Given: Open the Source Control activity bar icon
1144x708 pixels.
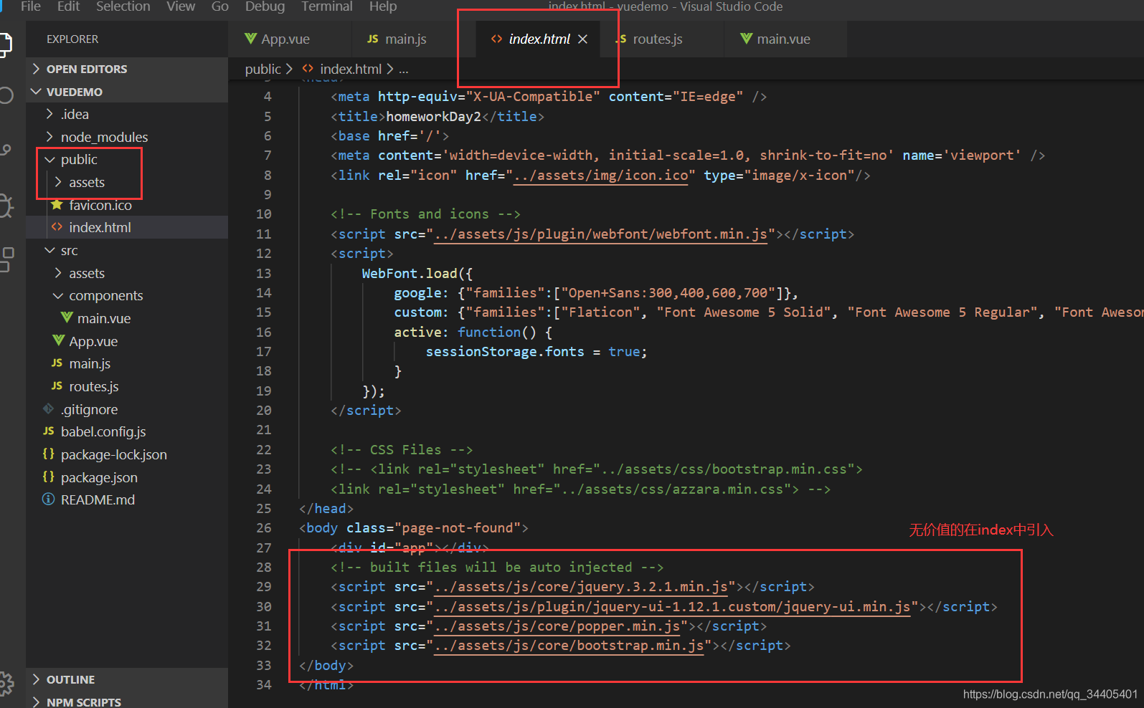Looking at the screenshot, I should point(6,150).
